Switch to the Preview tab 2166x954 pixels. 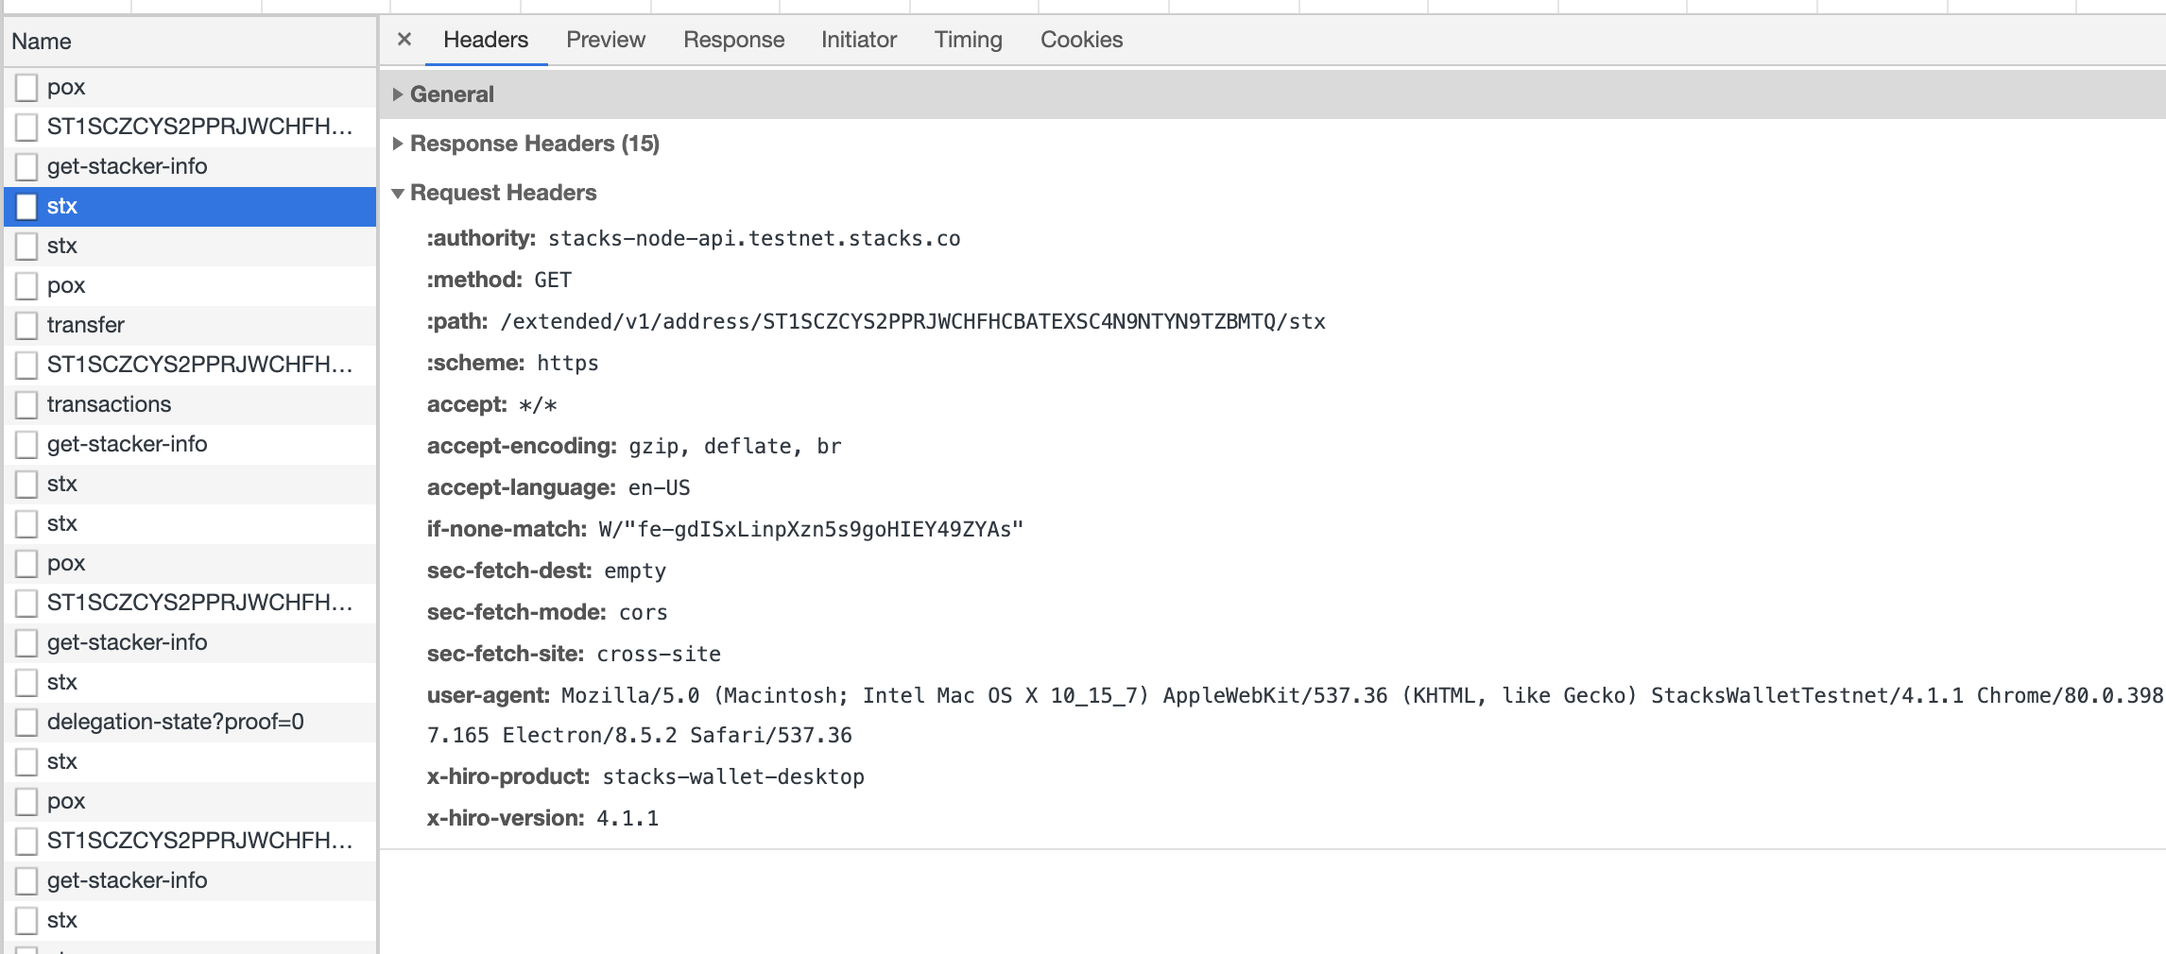605,40
